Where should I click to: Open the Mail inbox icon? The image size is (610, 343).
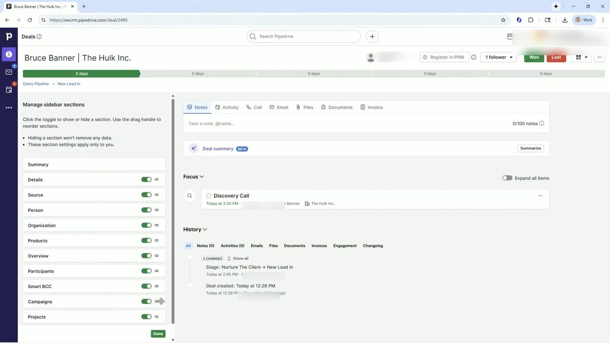click(9, 72)
